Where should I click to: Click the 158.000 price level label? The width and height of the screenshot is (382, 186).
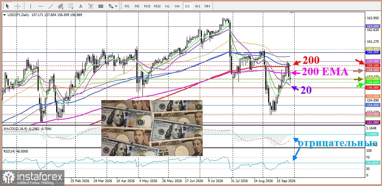pos(372,70)
